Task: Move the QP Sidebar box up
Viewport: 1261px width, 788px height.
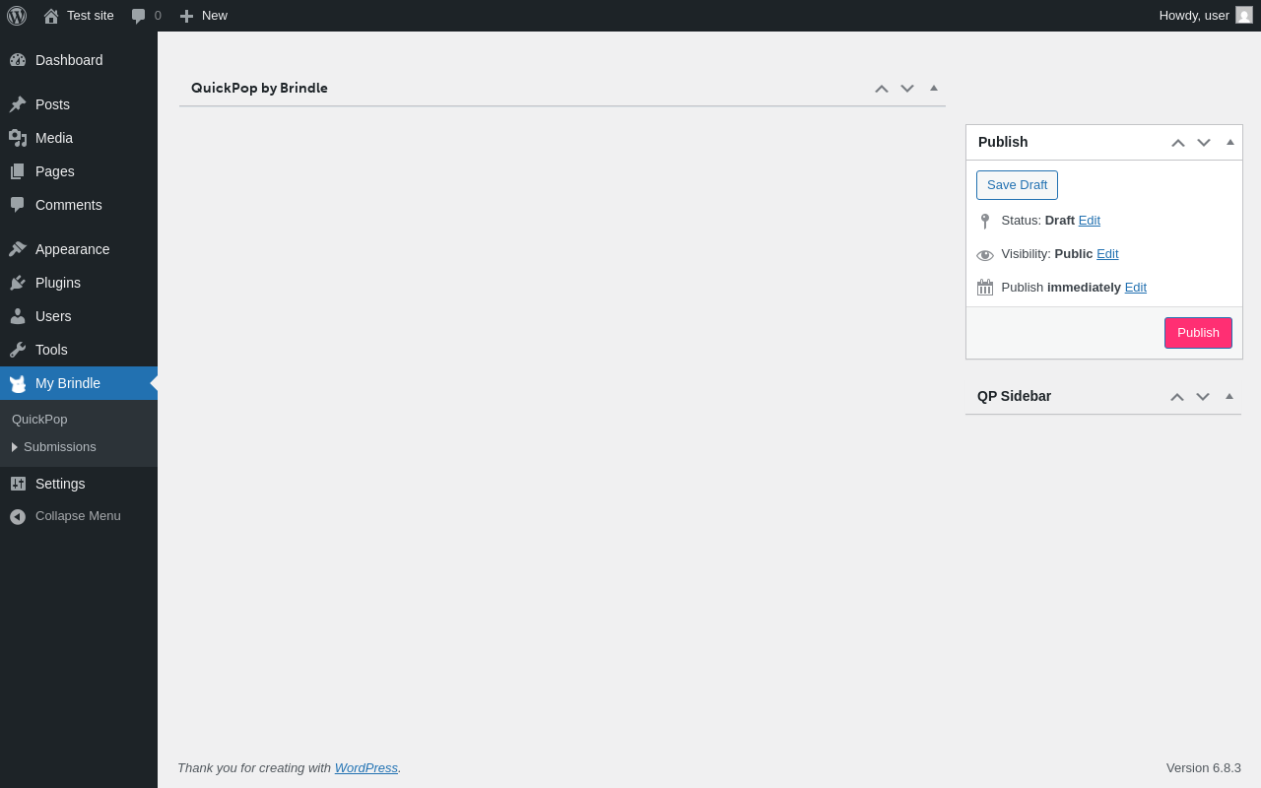Action: [1177, 397]
